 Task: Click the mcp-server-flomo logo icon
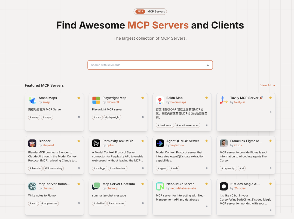(32, 186)
